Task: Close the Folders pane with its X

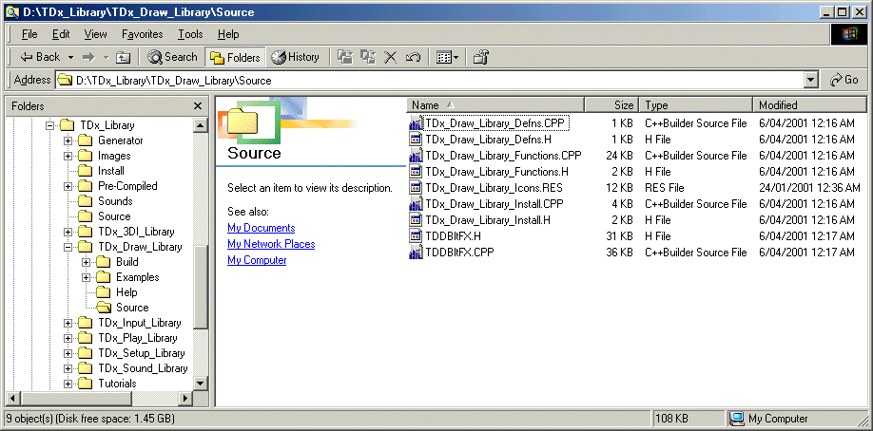Action: click(x=198, y=106)
